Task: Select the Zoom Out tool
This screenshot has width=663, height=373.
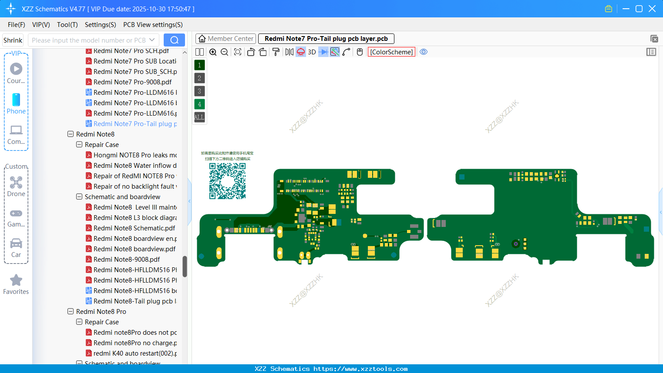Action: pos(224,52)
